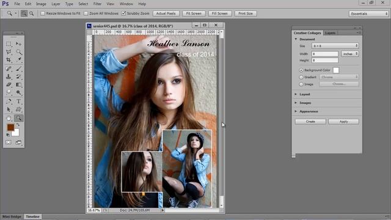The height and width of the screenshot is (220, 391).
Task: Expand the Images section
Action: (296, 103)
